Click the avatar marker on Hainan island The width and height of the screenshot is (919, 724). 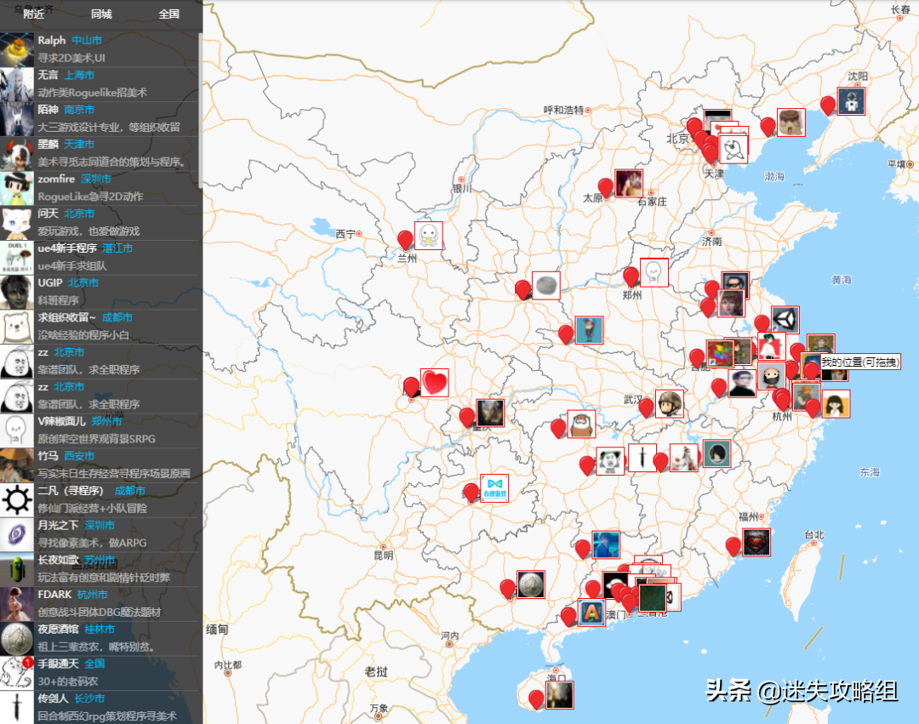(559, 695)
